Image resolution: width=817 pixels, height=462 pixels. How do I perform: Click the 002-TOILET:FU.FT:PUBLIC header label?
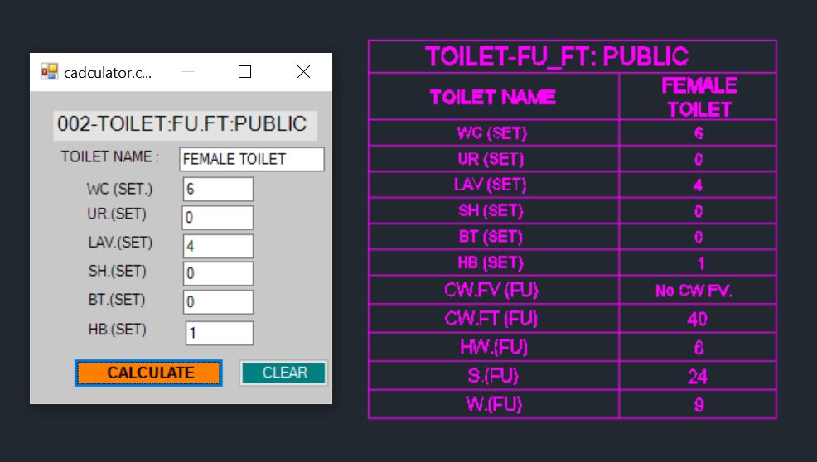coord(182,125)
